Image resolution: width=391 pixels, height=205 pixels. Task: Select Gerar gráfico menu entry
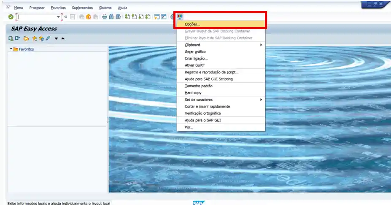click(221, 51)
